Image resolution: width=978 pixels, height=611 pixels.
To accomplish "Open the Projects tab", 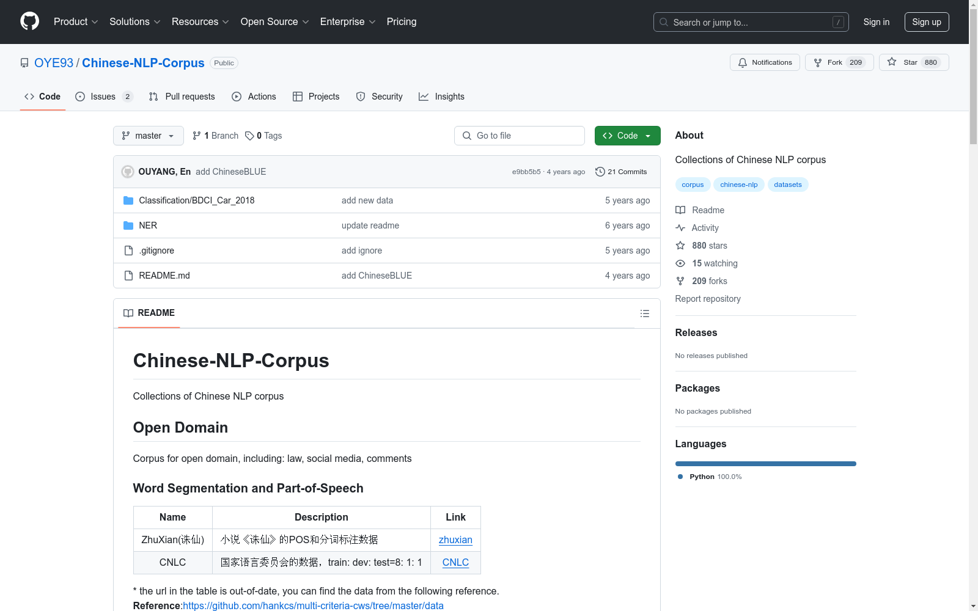I will pyautogui.click(x=316, y=97).
